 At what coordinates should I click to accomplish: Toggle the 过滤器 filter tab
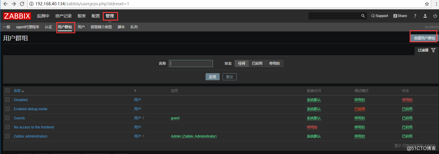tap(426, 50)
